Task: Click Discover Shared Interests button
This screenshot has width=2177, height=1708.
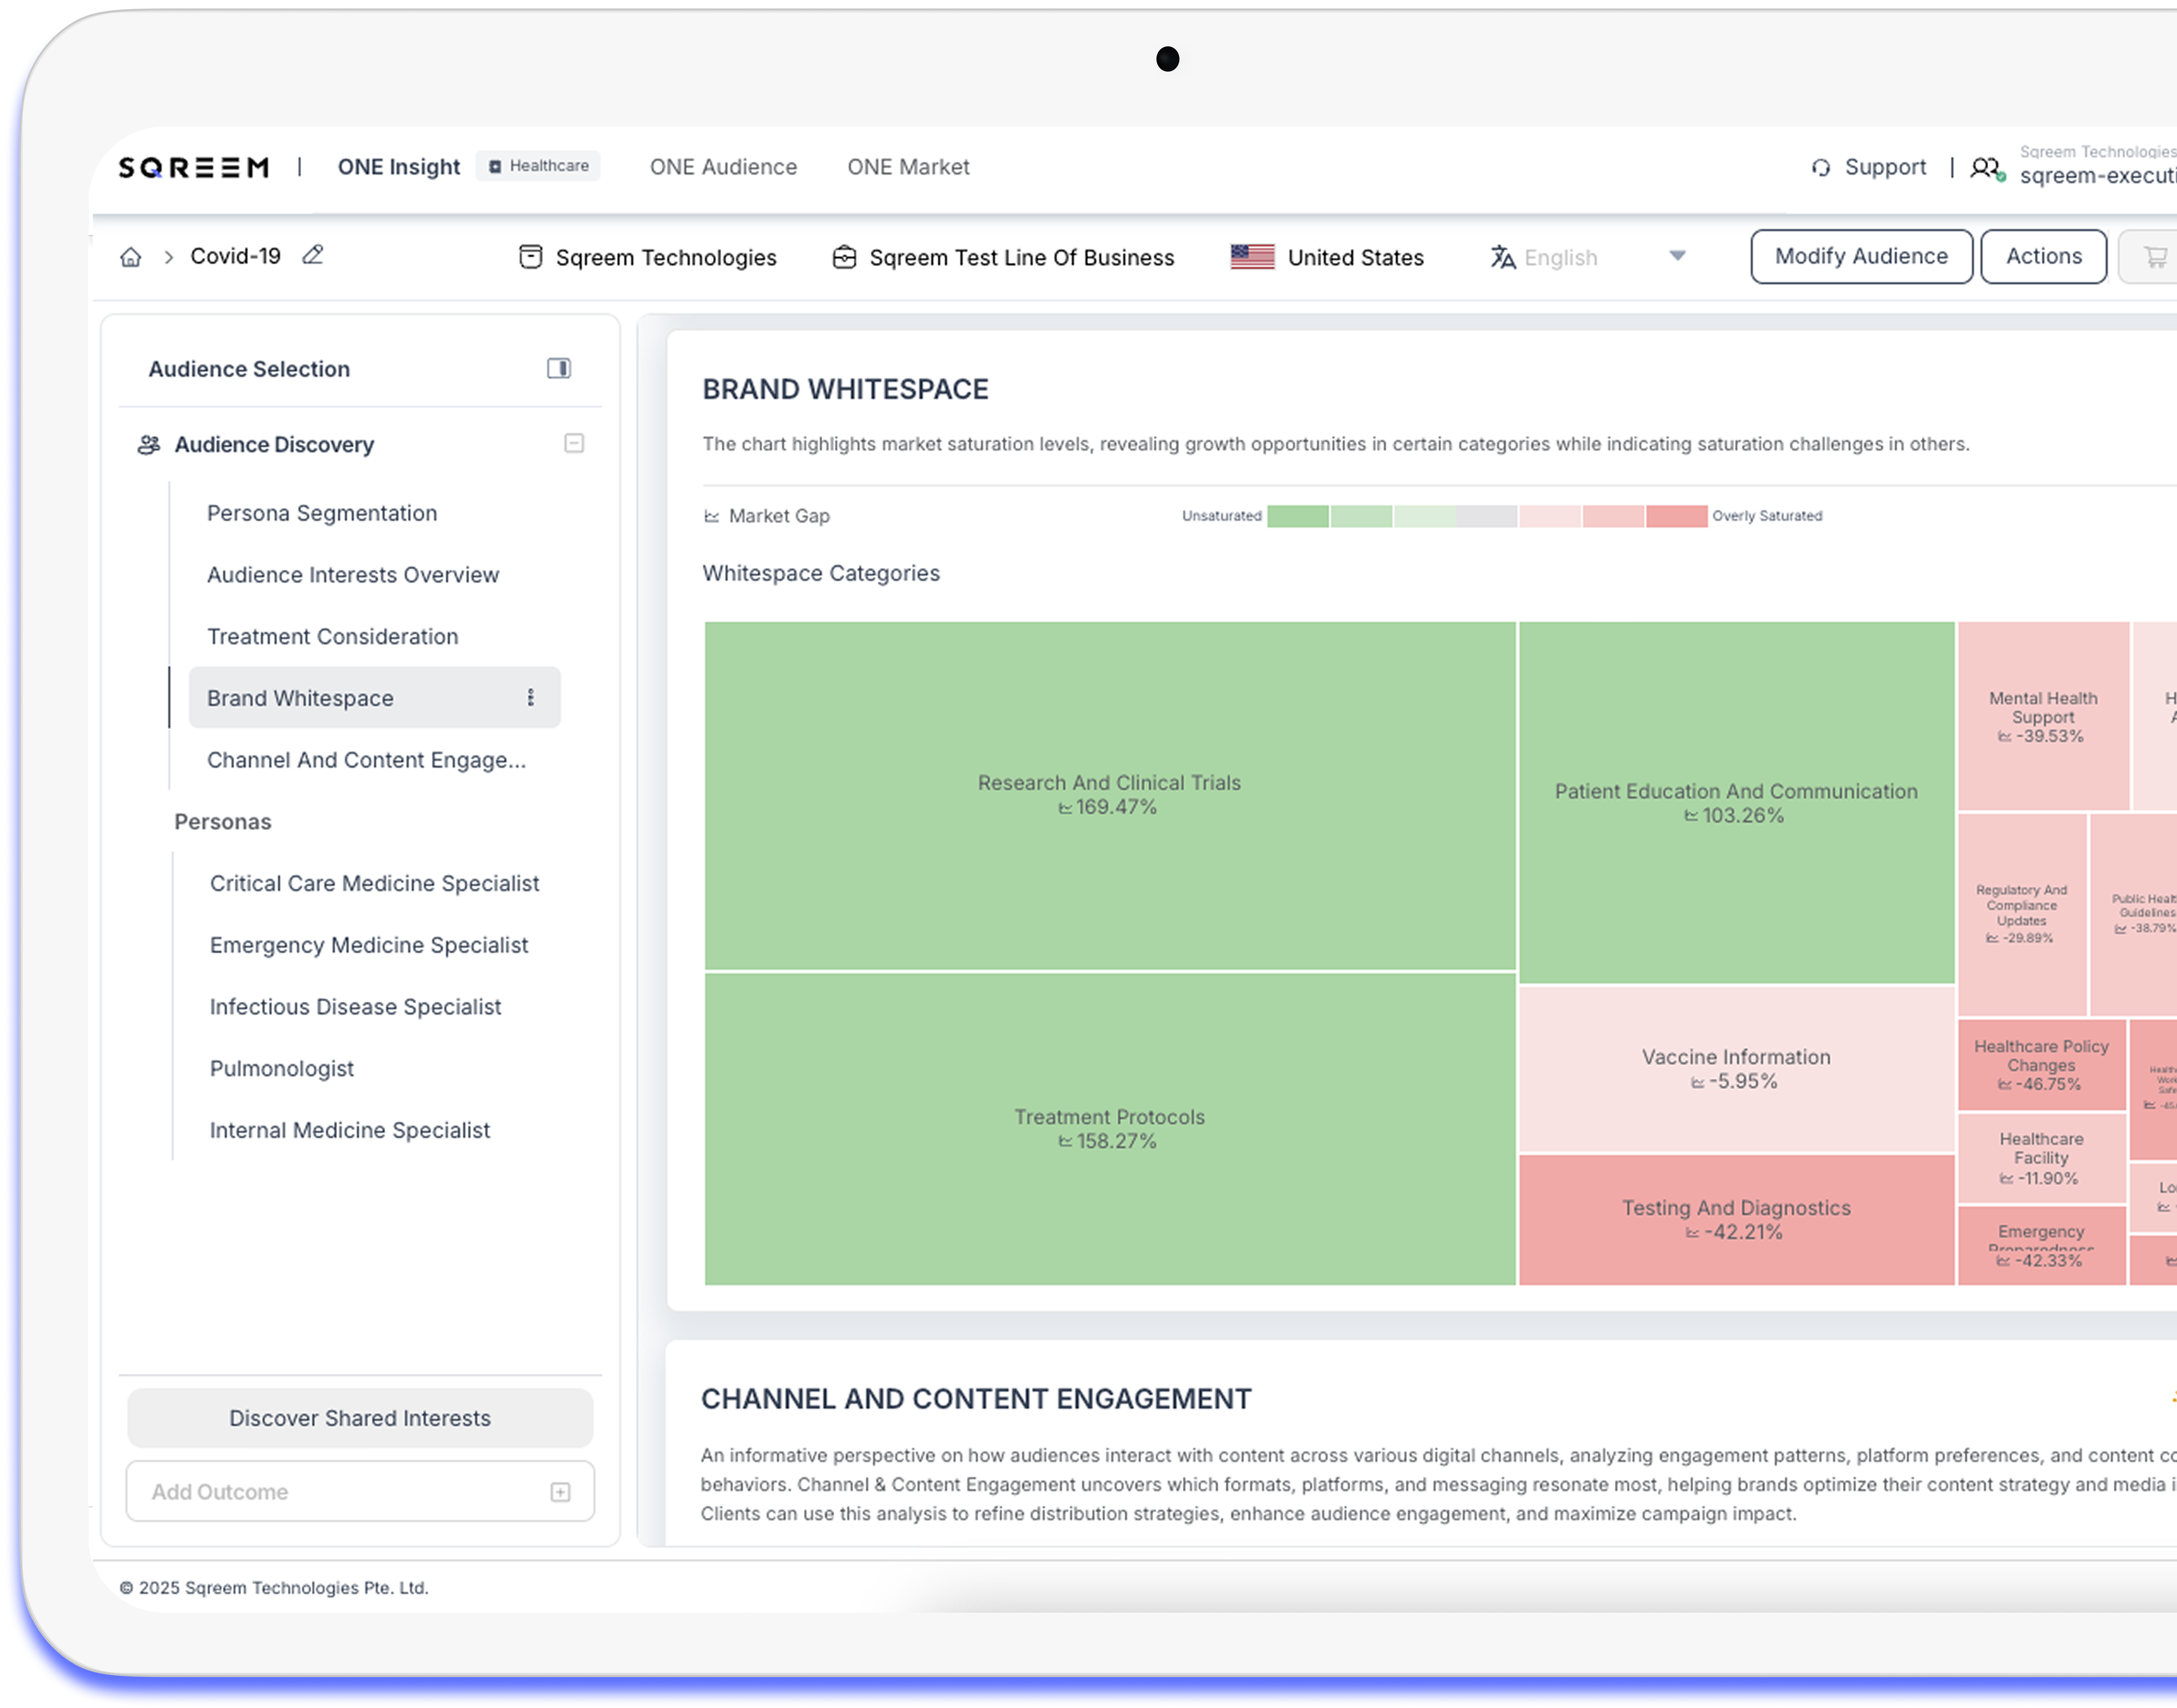Action: coord(360,1417)
